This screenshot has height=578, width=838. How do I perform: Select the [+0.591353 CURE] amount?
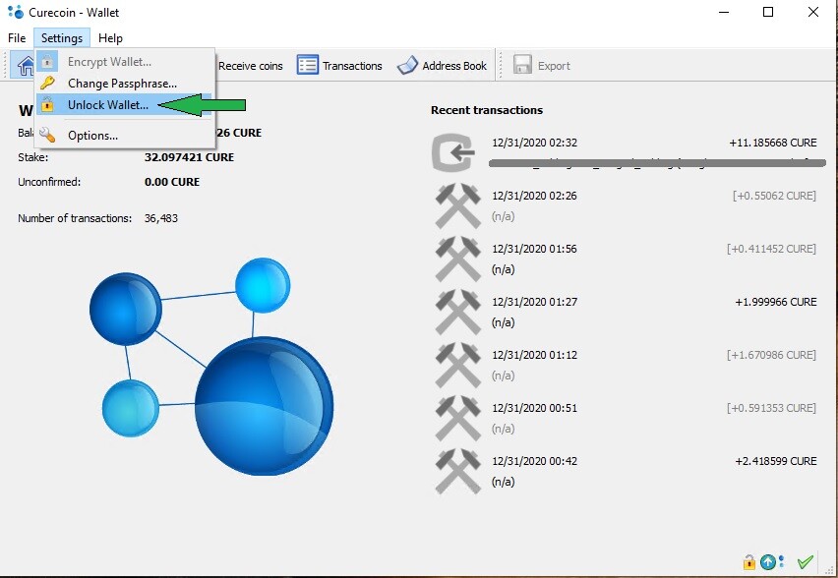pyautogui.click(x=771, y=408)
